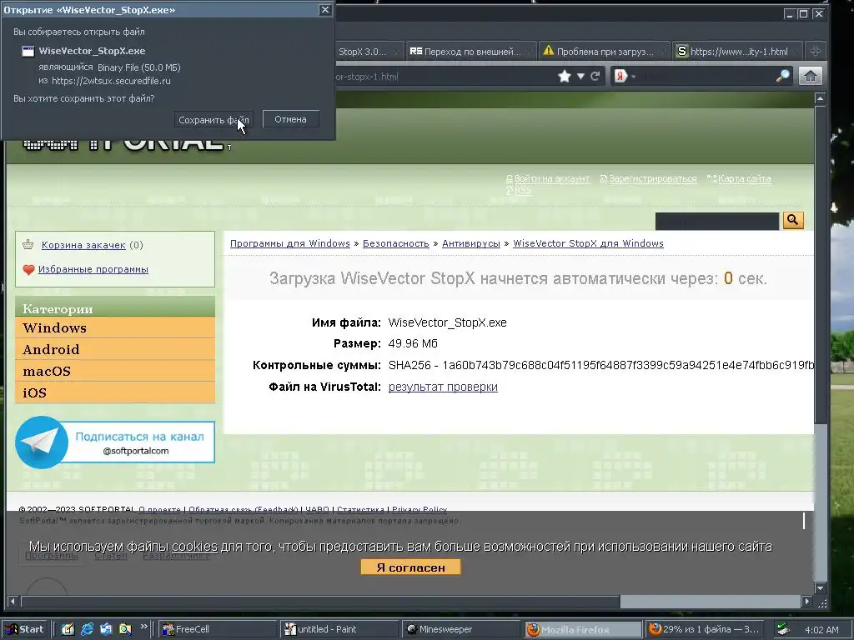Open the Windows Start menu
The height and width of the screenshot is (640, 854).
pyautogui.click(x=25, y=629)
